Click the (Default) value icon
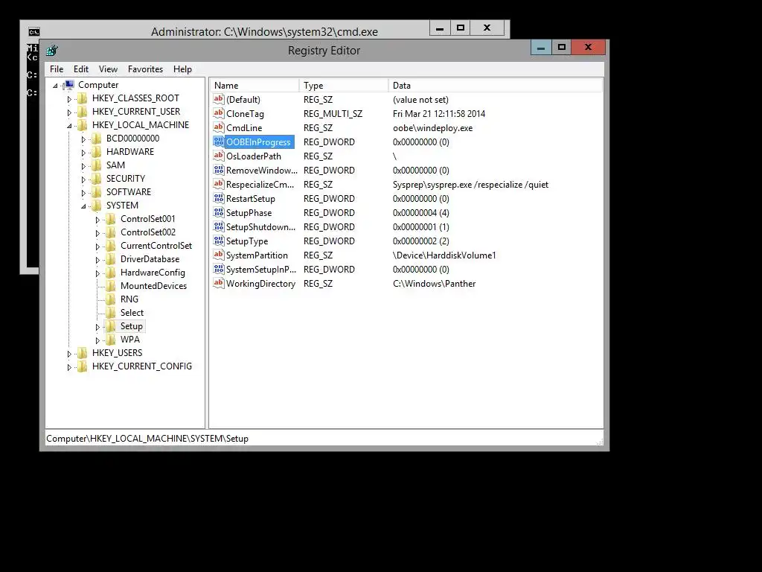 pos(219,99)
